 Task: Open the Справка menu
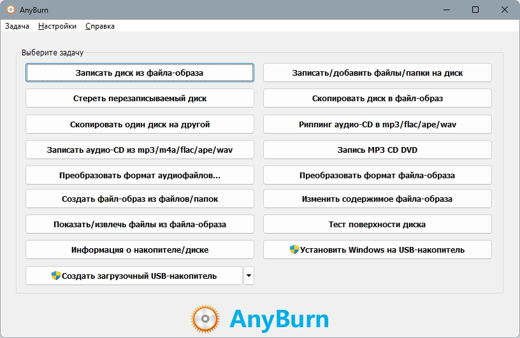[100, 26]
